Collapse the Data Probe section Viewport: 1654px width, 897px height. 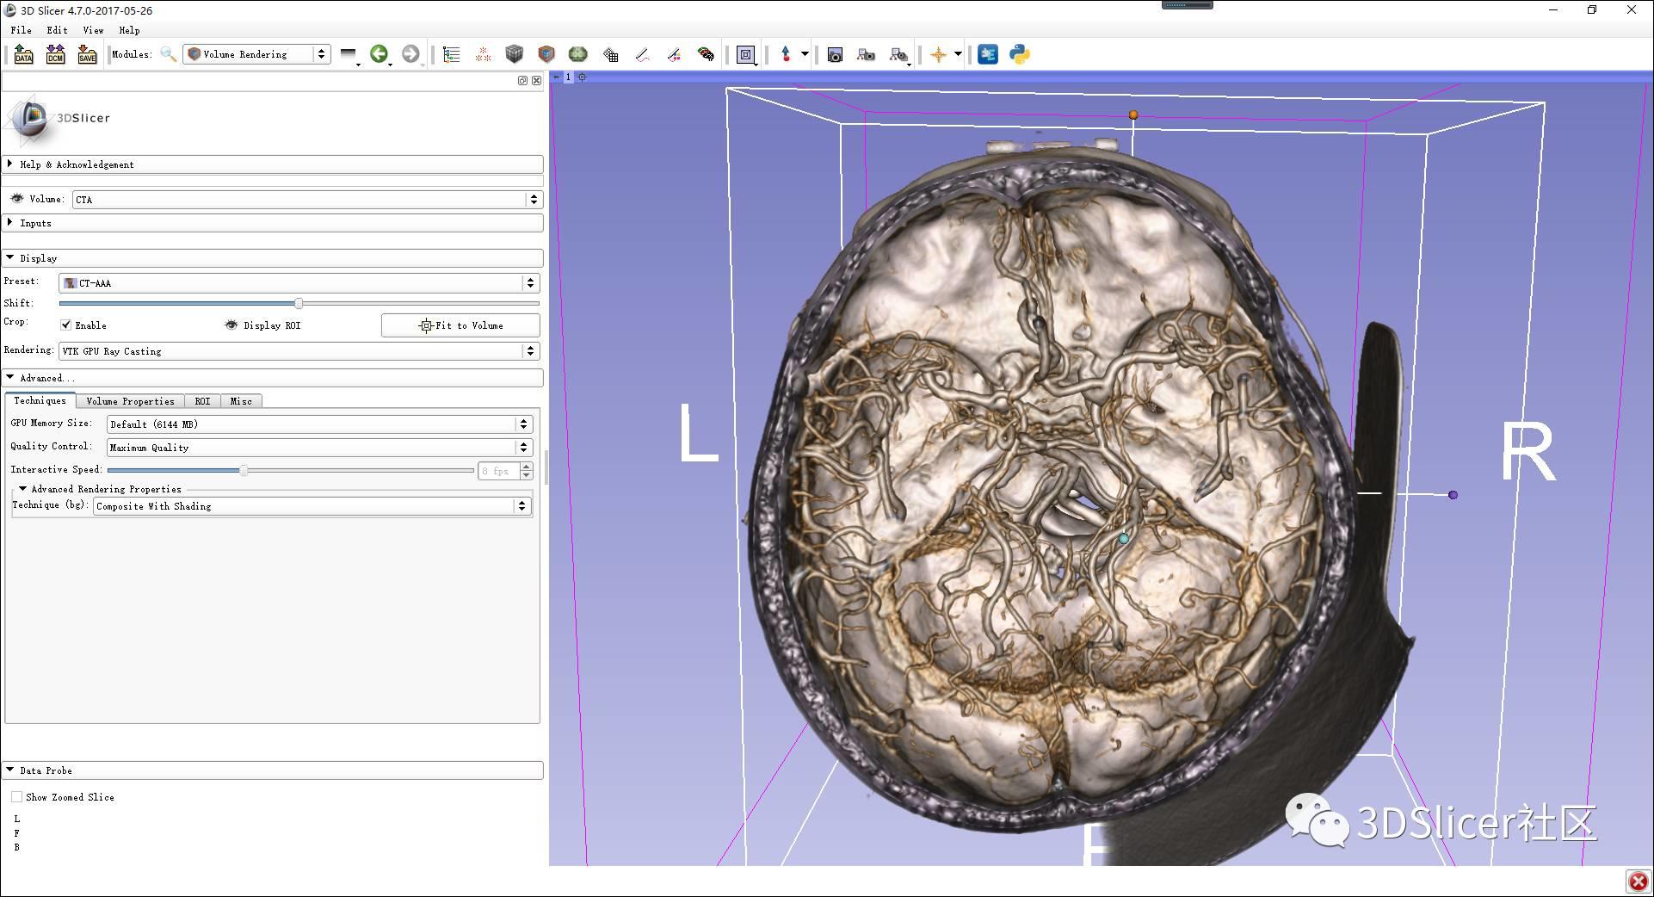[x=272, y=770]
